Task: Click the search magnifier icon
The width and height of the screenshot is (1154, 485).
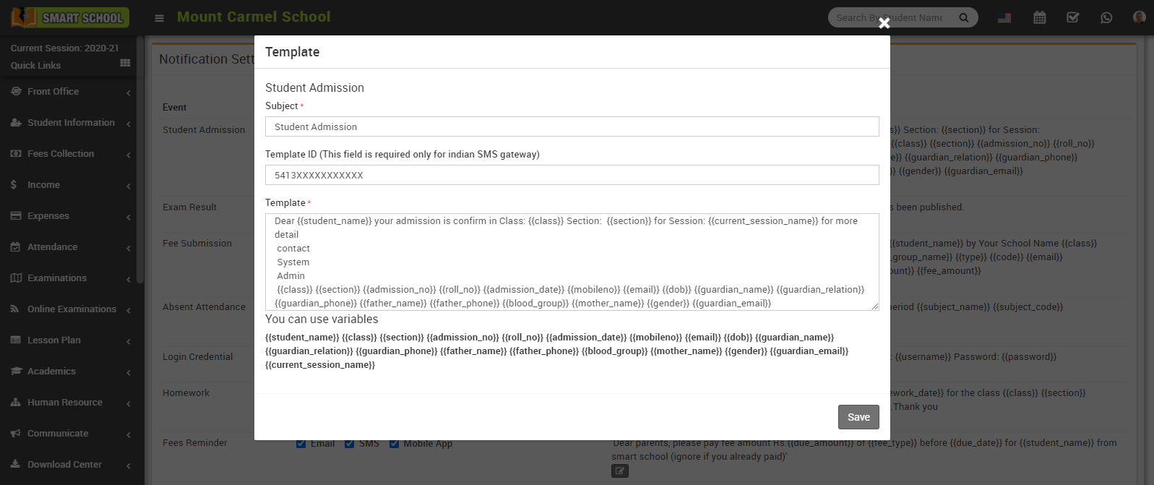Action: click(964, 17)
